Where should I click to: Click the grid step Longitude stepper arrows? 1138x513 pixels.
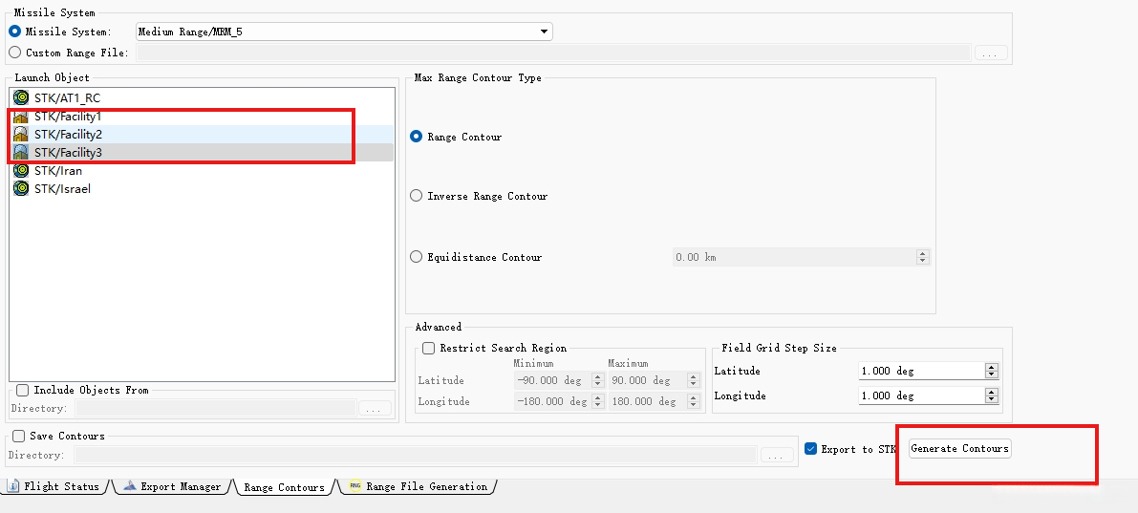pos(992,395)
